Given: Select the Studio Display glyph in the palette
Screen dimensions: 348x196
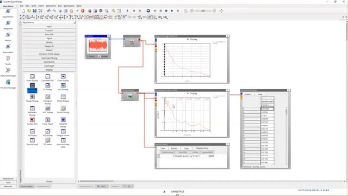Looking at the screenshot, I should [63, 109].
